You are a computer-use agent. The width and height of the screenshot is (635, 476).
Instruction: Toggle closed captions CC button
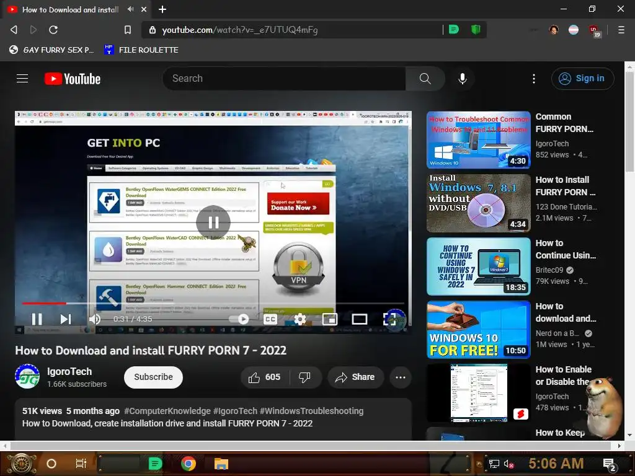[270, 319]
